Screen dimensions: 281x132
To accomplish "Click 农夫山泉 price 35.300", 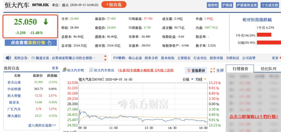I will (x=39, y=82).
